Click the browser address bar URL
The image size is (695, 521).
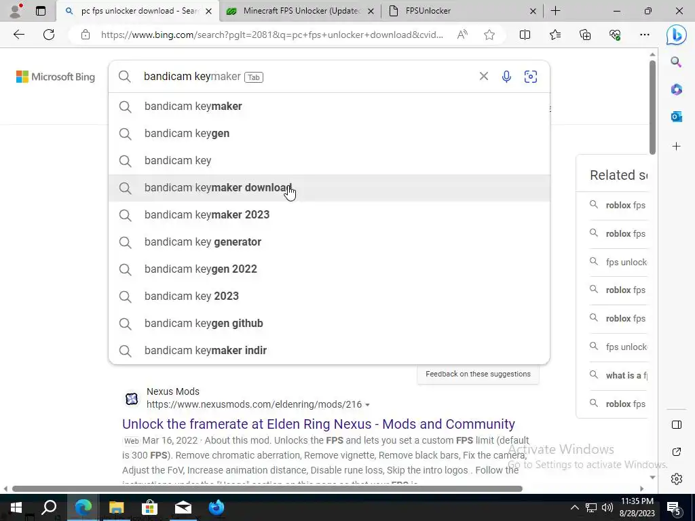(x=271, y=35)
